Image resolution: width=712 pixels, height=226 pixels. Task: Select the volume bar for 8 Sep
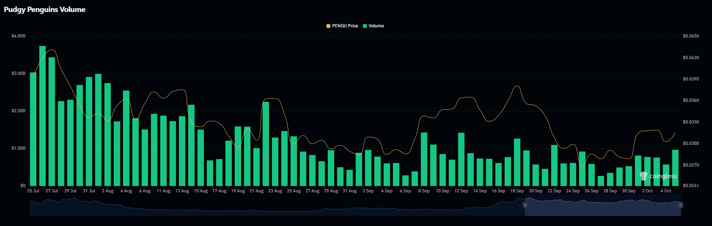click(x=424, y=159)
